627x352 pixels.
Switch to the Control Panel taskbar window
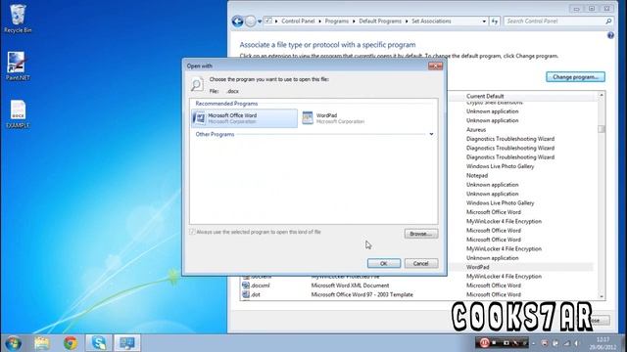click(x=127, y=343)
